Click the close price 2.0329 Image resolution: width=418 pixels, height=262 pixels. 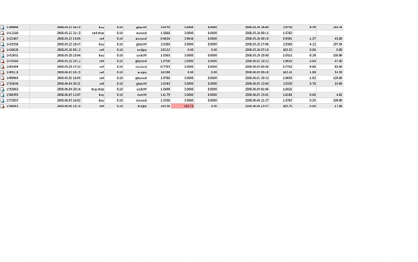pyautogui.click(x=288, y=84)
